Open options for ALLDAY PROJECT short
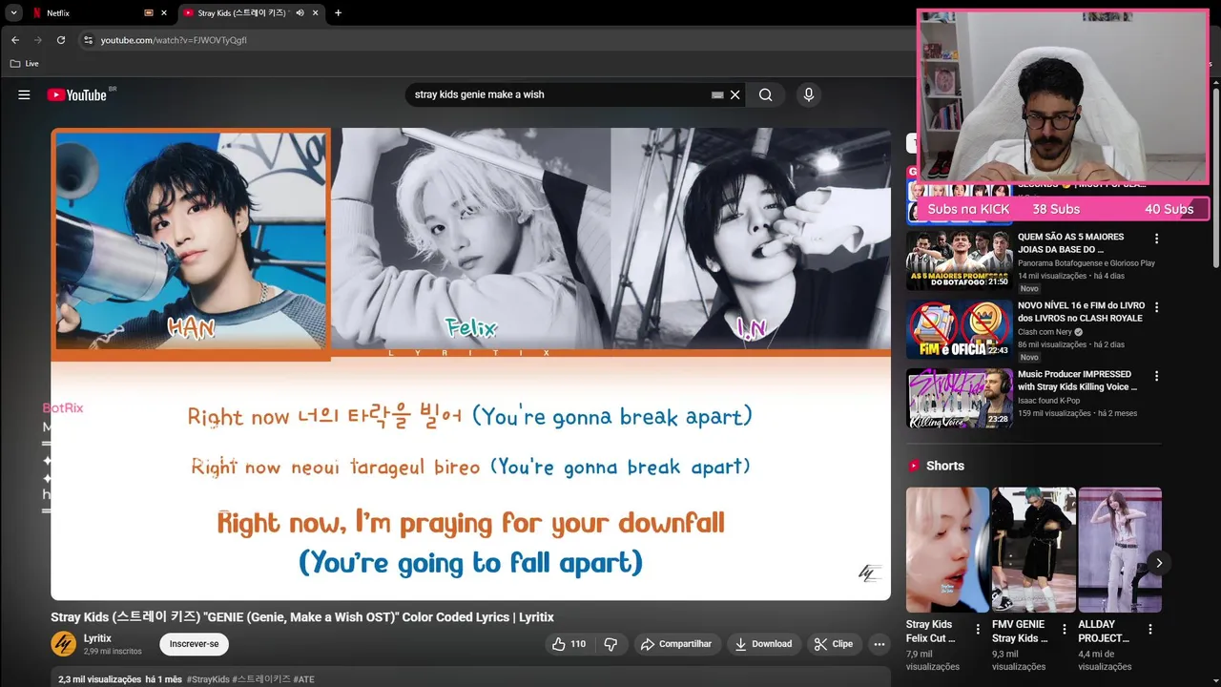The width and height of the screenshot is (1221, 687). tap(1150, 630)
